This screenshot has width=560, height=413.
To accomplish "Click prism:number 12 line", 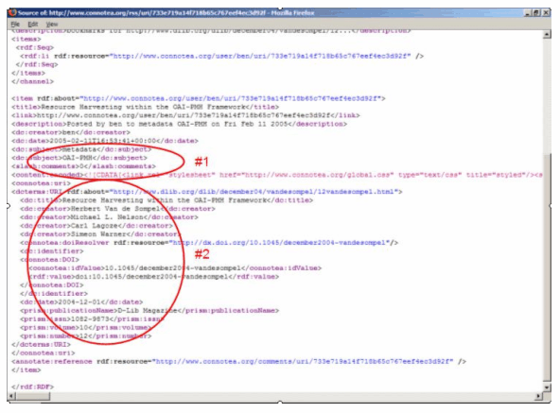I will [85, 336].
